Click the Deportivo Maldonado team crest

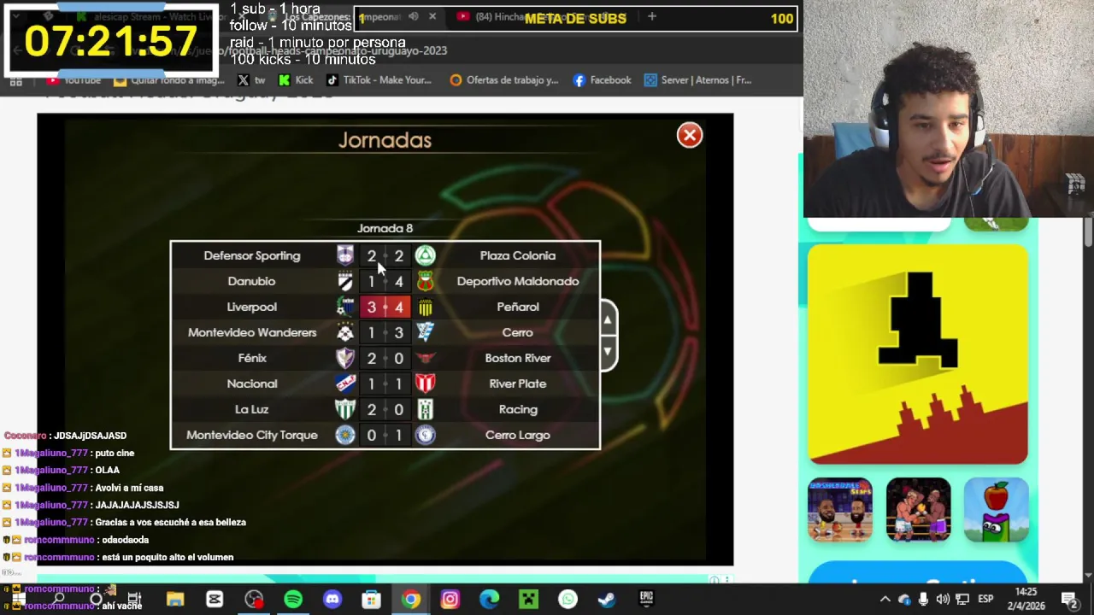[x=425, y=281]
